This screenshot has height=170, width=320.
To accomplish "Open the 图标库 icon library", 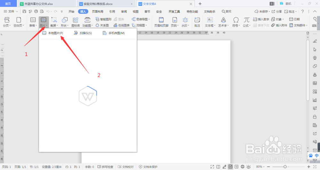I will 76,22.
